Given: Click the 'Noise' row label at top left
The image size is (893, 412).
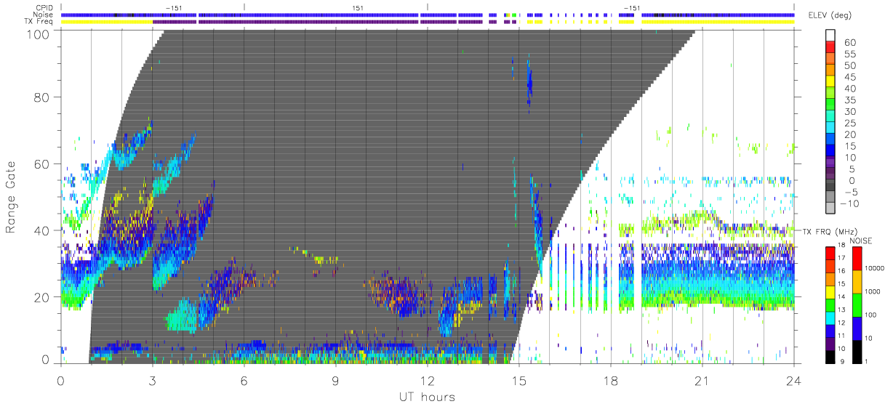Looking at the screenshot, I should tap(44, 15).
